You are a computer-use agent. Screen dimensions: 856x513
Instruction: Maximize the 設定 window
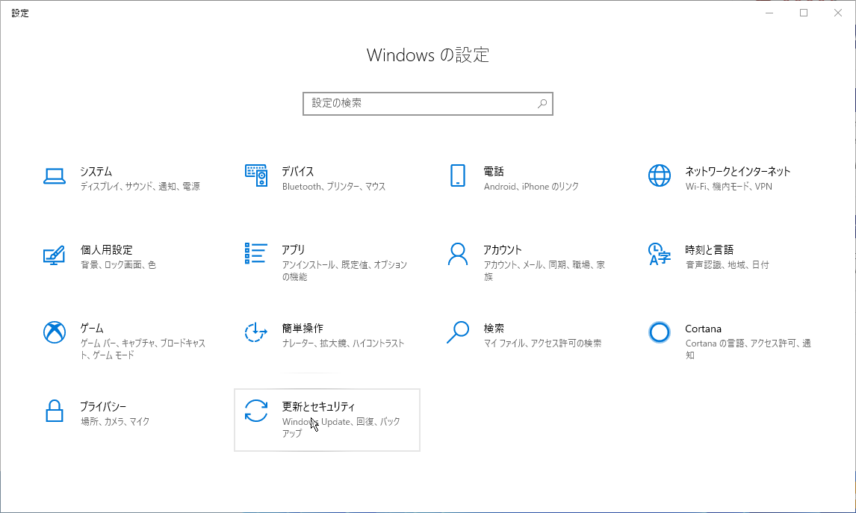coord(804,13)
